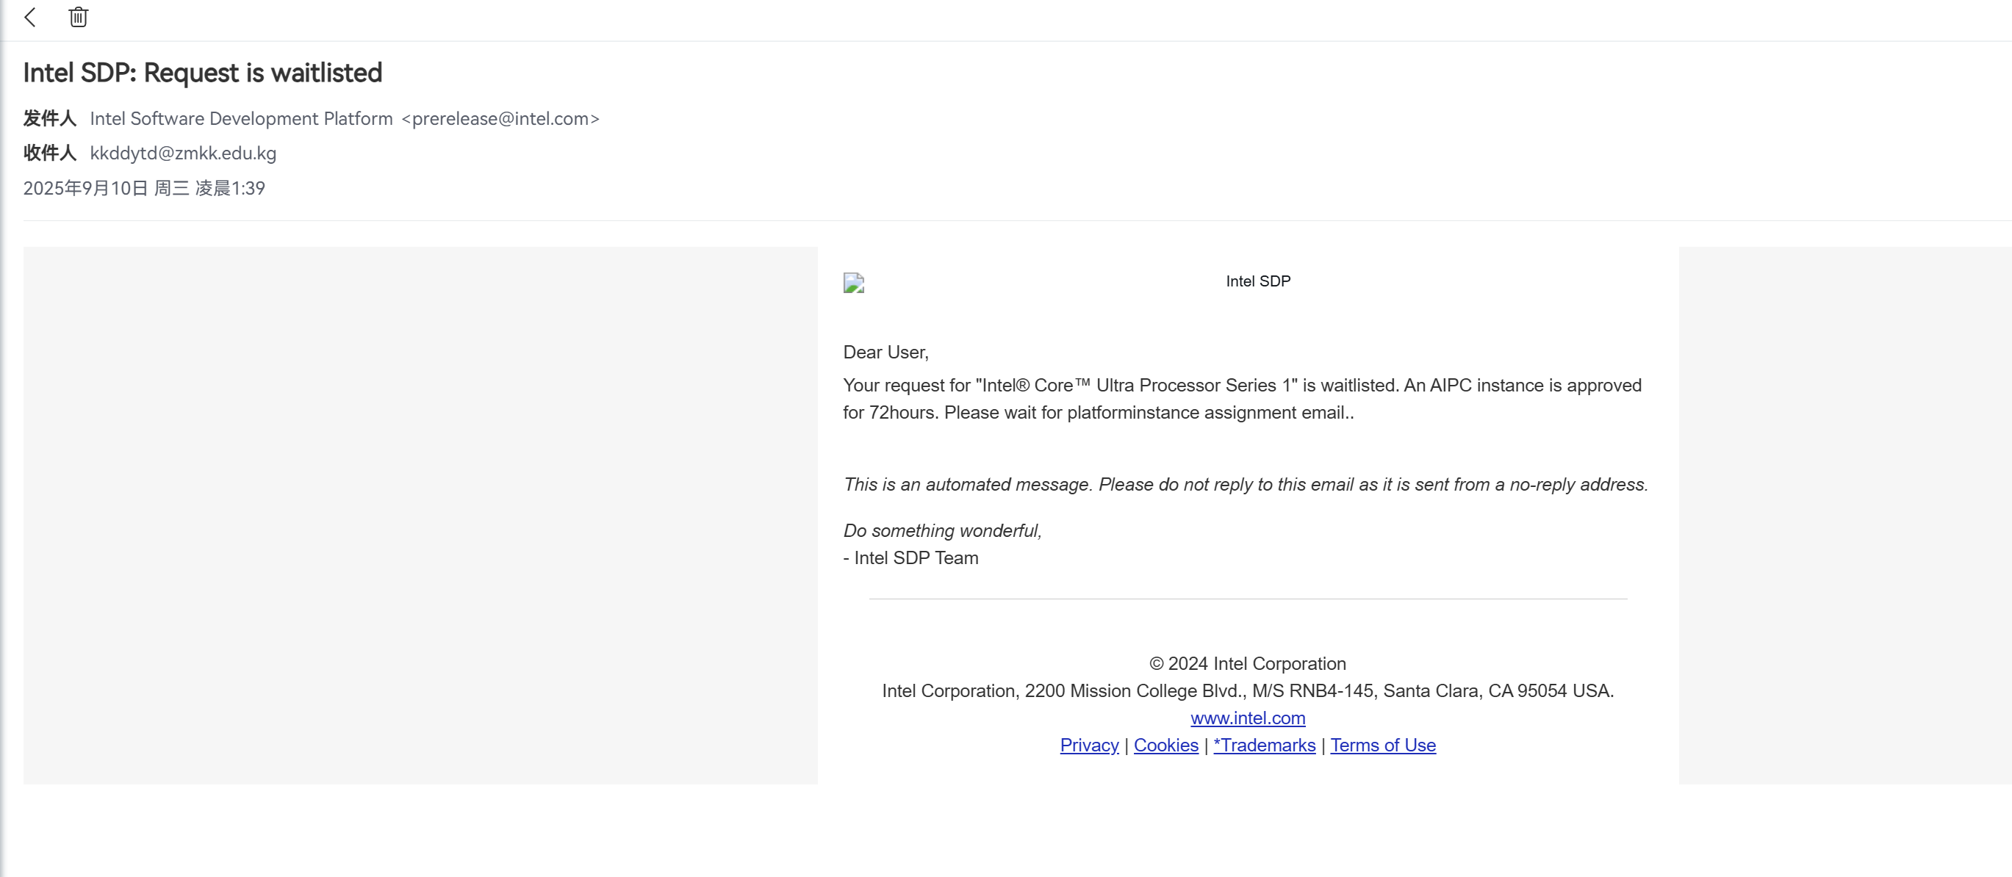Click sender address prerelease@intel.com
Viewport: 2012px width, 877px height.
coord(500,119)
